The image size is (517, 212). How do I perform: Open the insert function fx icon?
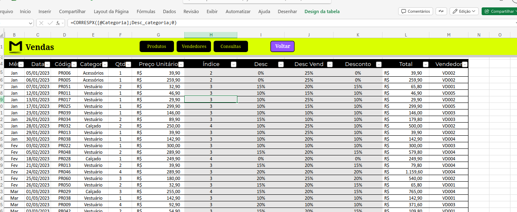point(58,23)
